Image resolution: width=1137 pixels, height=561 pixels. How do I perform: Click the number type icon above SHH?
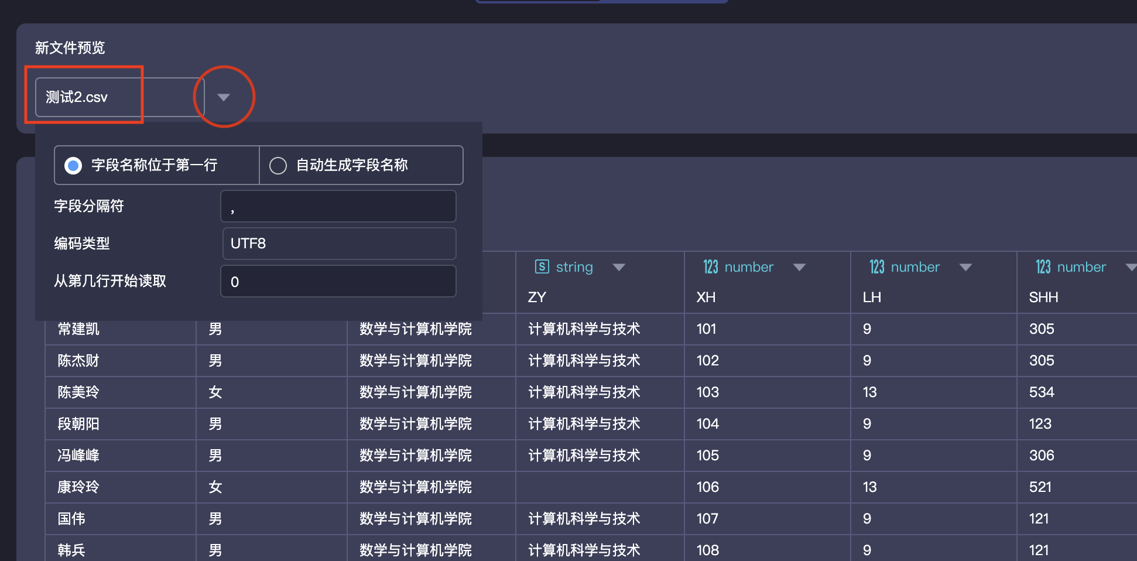(1043, 267)
